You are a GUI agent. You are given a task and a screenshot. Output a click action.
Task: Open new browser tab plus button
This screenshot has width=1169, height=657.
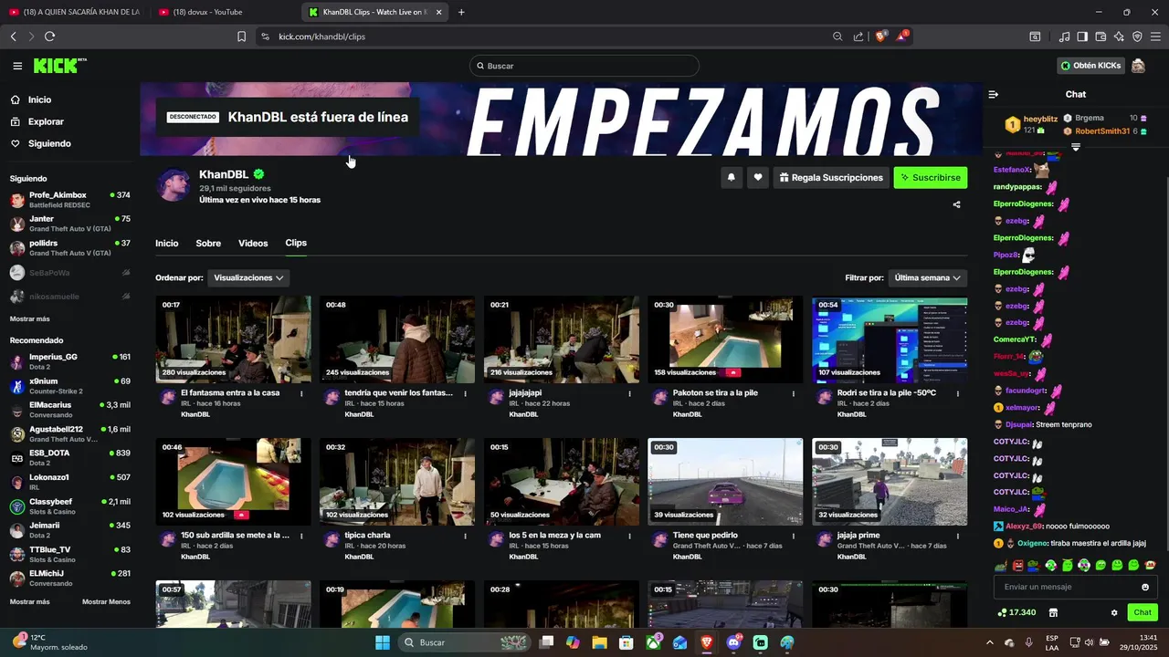point(461,12)
